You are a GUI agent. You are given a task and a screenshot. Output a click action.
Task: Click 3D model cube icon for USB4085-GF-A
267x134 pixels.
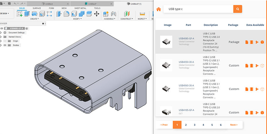coord(262,42)
